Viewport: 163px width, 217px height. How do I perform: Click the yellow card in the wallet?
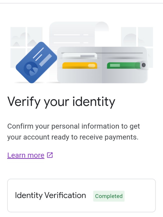[80, 65]
